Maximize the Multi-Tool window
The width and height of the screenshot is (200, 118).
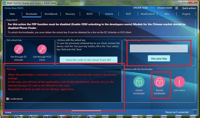coord(186,2)
